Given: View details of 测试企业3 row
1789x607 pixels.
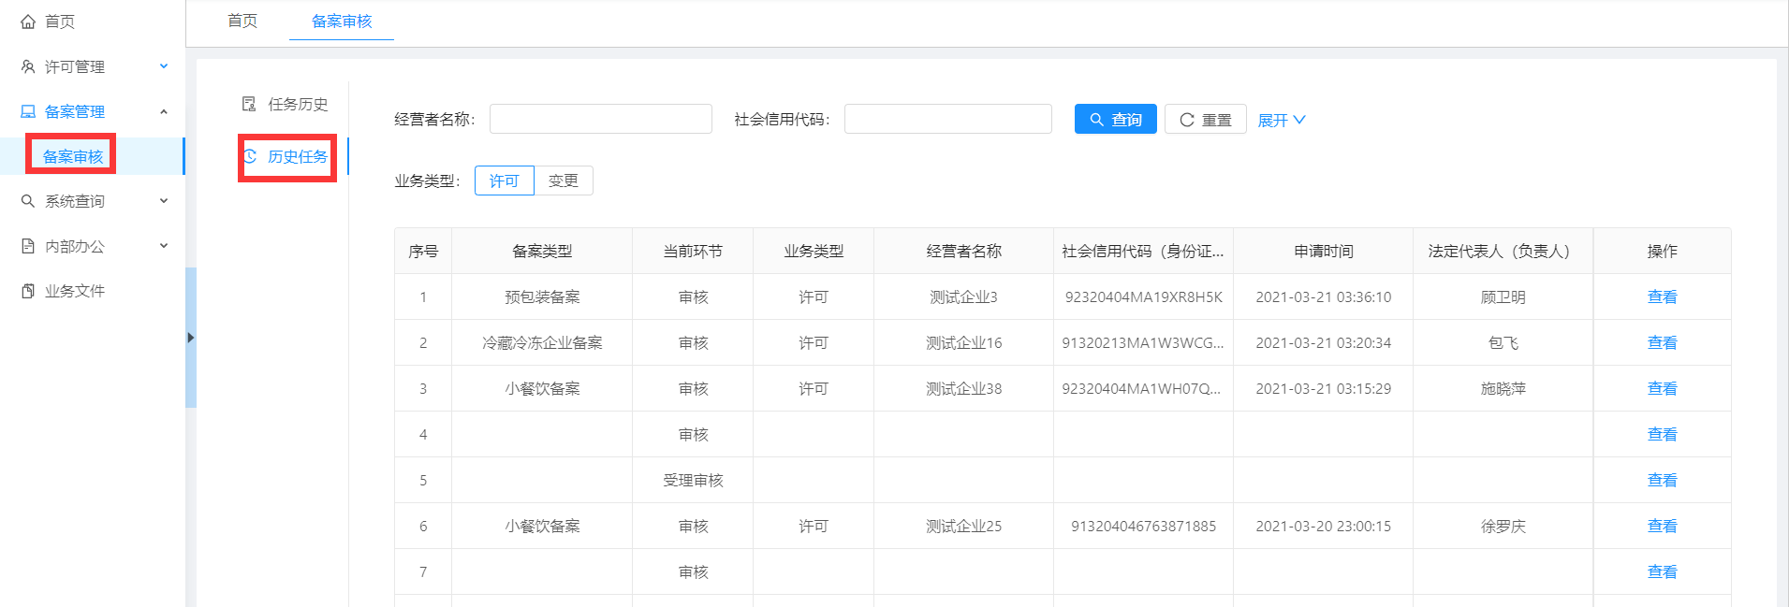Looking at the screenshot, I should [x=1662, y=296].
